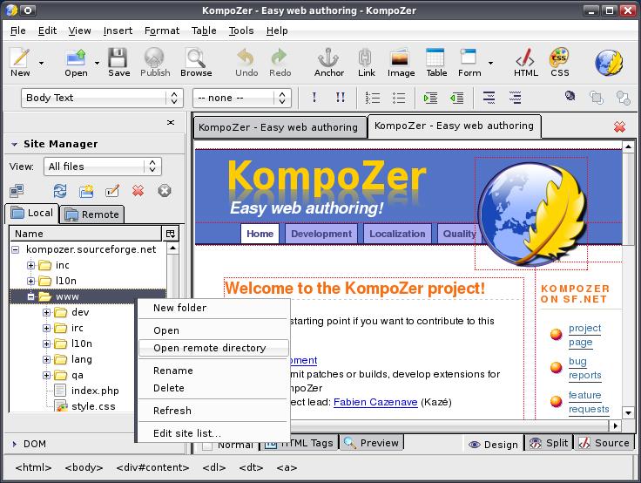Screen dimensions: 641x483
Task: Toggle emphasis single exclamation mark button
Action: click(x=314, y=98)
